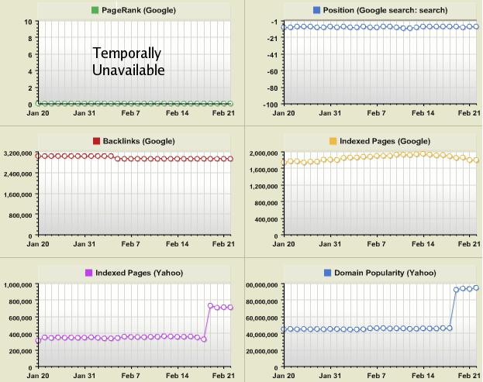Screen dimensions: 483x382
Task: Click the yellow Indexed Pages Google swatch
Action: pos(333,141)
